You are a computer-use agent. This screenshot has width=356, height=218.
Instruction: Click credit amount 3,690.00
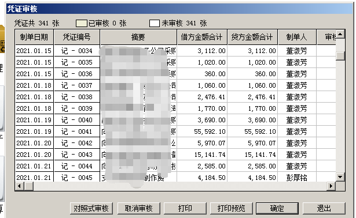[x=252, y=120]
